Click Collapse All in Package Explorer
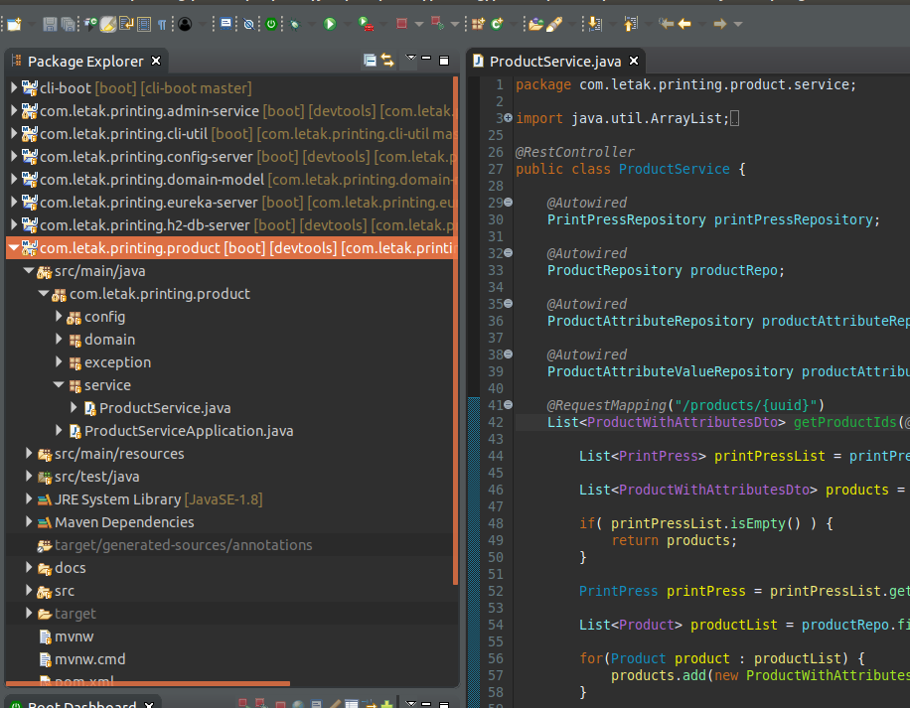This screenshot has height=708, width=910. 370,61
